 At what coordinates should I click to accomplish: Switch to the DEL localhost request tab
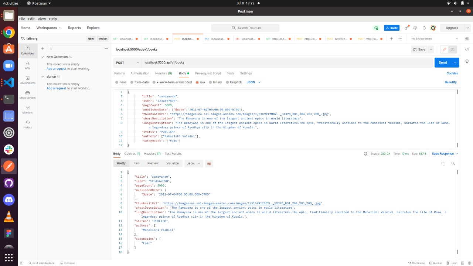click(x=248, y=39)
